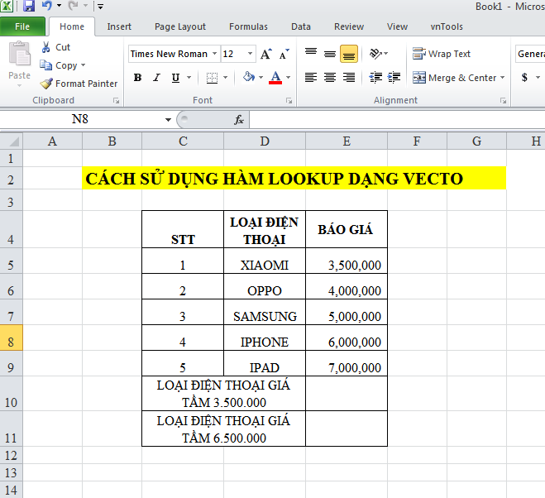The height and width of the screenshot is (498, 545).
Task: Open the Font dialog launcher
Action: (289, 100)
